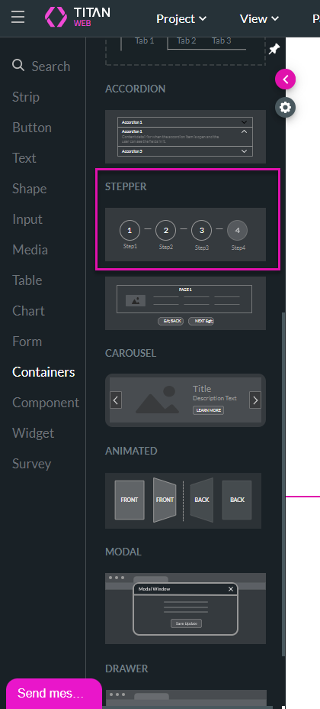Choose the Modal window thumbnail

pos(185,609)
